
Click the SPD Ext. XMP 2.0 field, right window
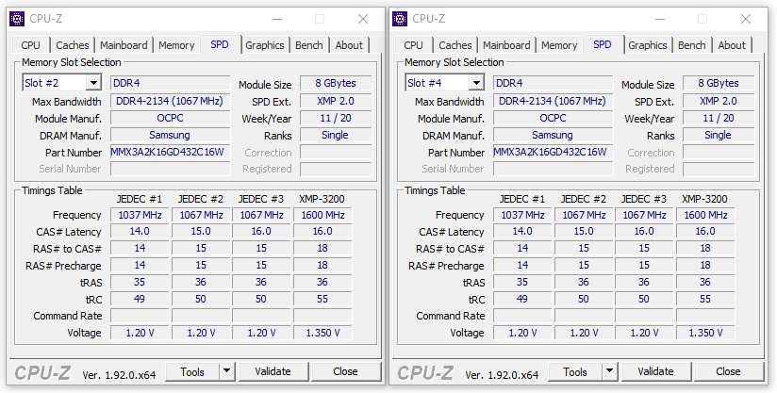click(x=718, y=102)
